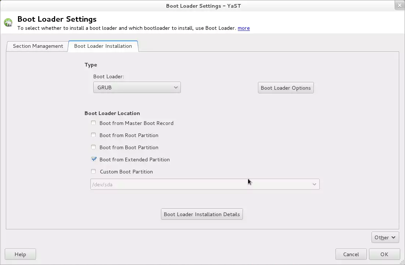Uncheck Boot from Extended Partition

pyautogui.click(x=94, y=160)
